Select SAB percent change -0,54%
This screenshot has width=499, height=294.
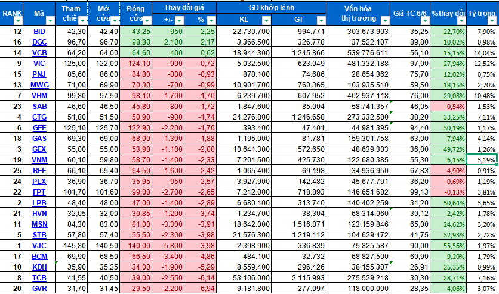(x=448, y=107)
